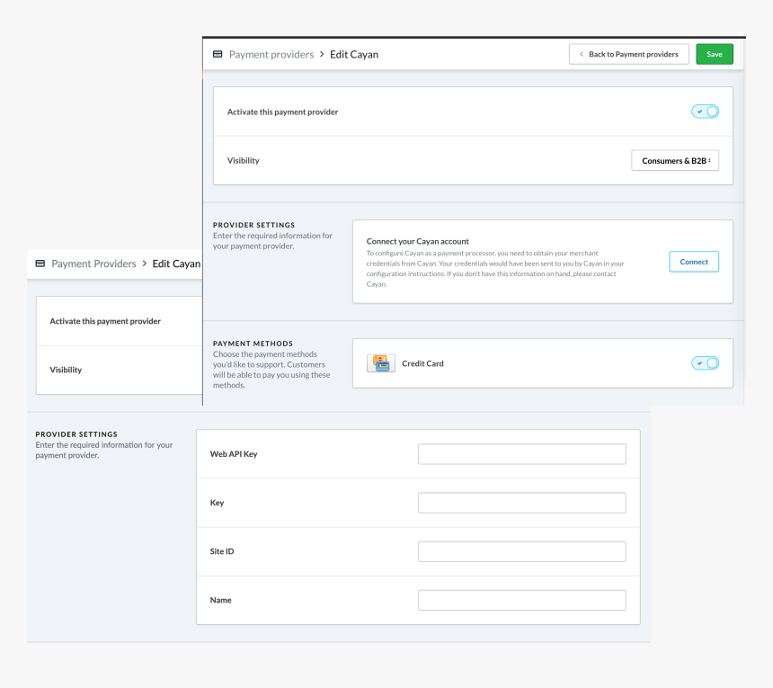Toggle 'Activate this payment provider' switch

click(705, 112)
